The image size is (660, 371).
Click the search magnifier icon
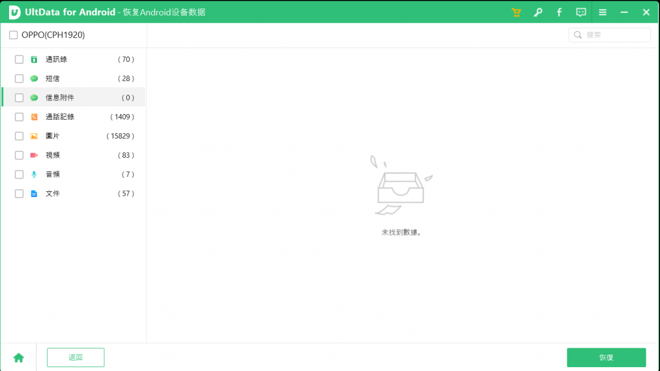click(578, 35)
